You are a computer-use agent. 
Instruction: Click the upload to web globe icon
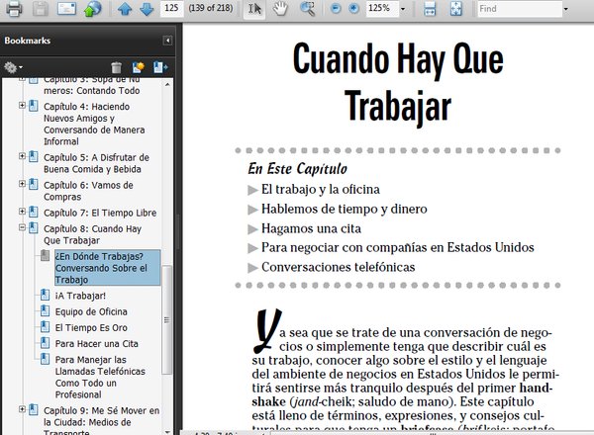tap(92, 8)
